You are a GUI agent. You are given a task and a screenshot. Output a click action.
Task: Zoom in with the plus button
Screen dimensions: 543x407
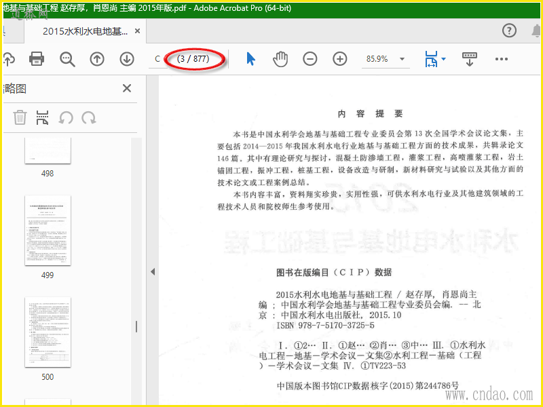point(340,59)
